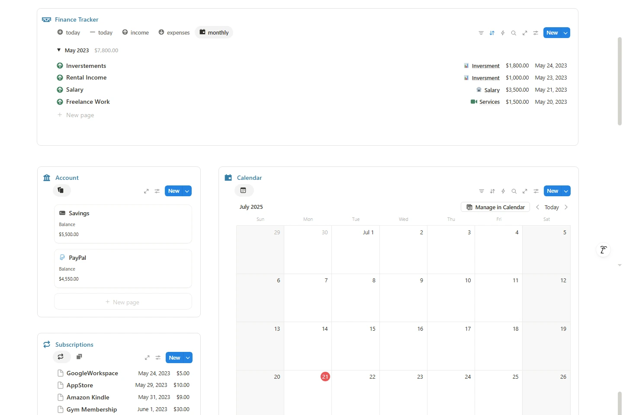Open the Salary transaction row
The image size is (623, 415).
(x=75, y=89)
